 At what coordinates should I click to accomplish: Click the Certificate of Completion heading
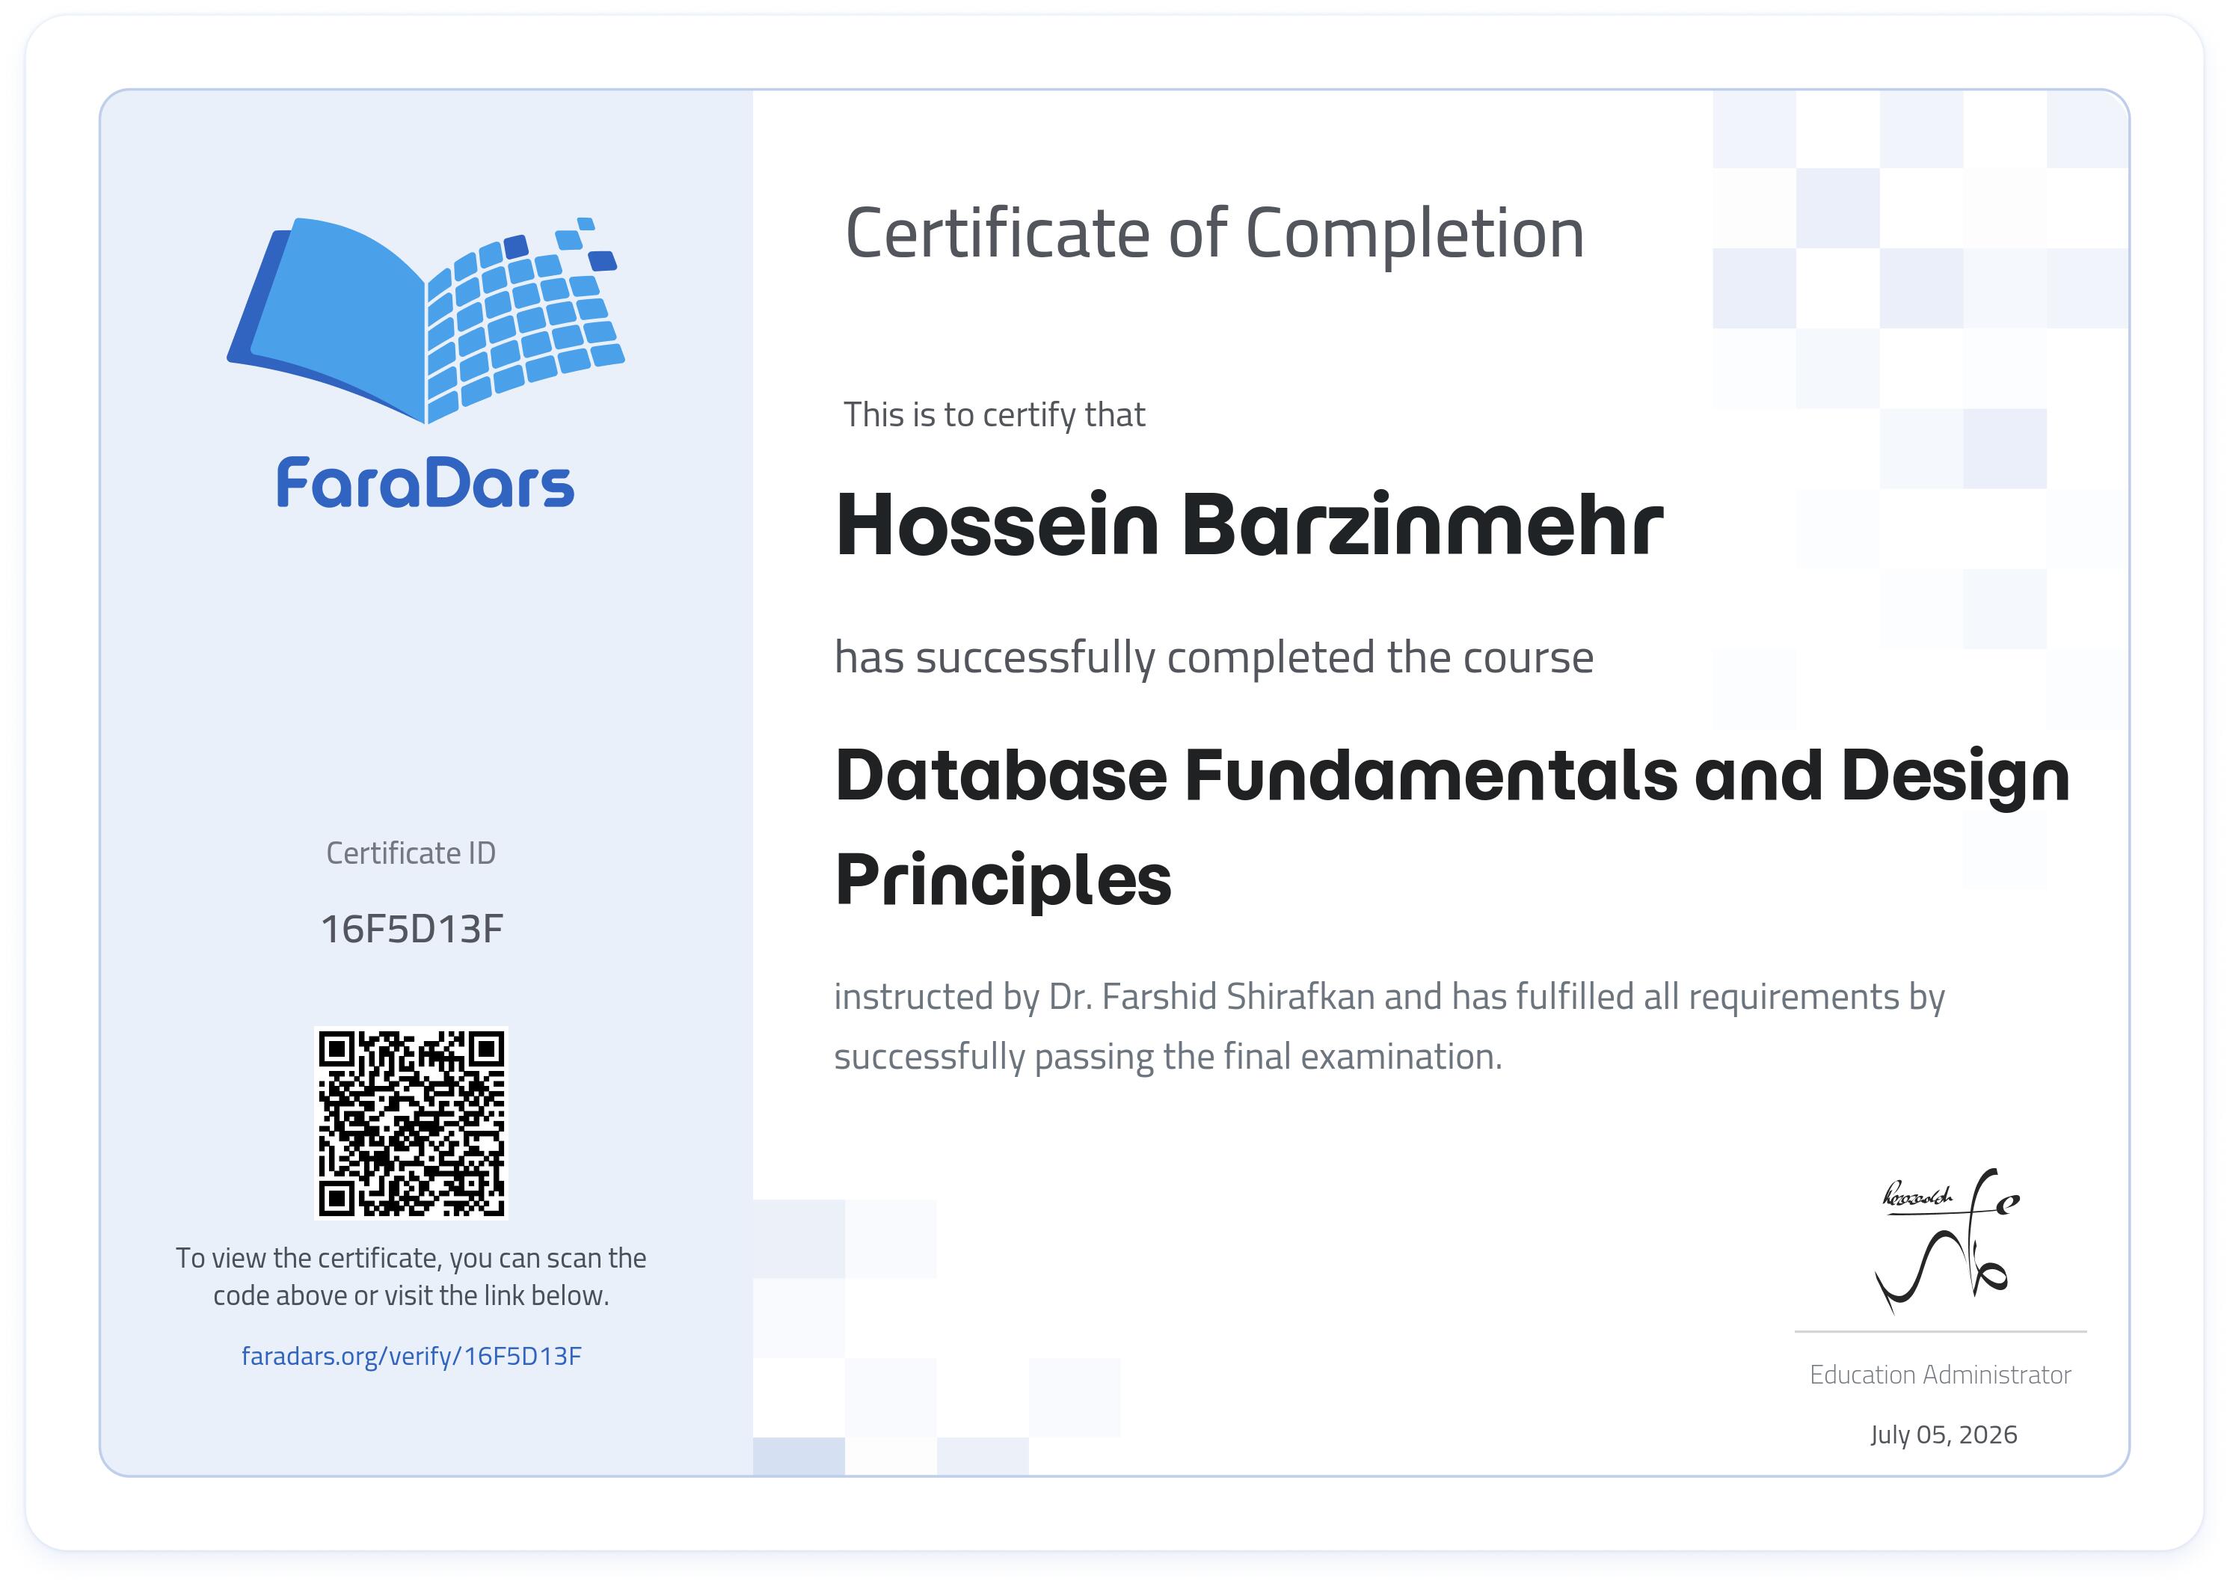[1214, 236]
